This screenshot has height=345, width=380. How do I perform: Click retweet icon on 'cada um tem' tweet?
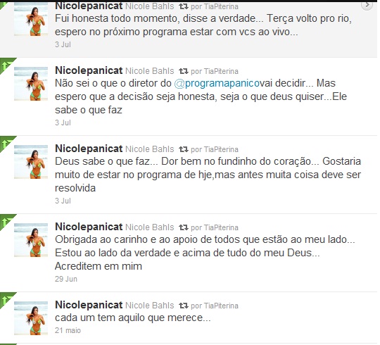(x=184, y=306)
